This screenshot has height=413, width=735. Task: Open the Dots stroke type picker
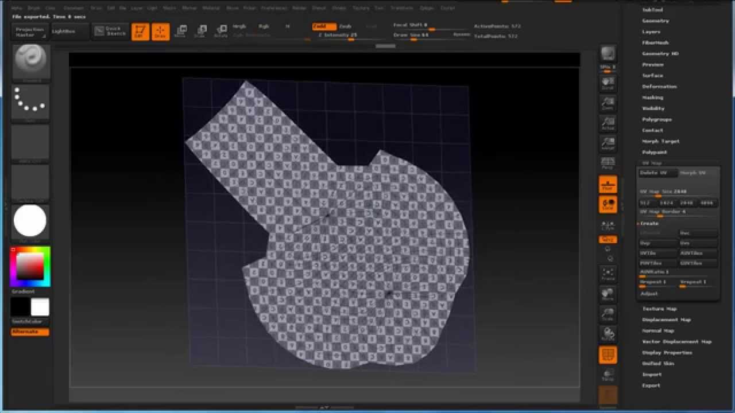[31, 103]
